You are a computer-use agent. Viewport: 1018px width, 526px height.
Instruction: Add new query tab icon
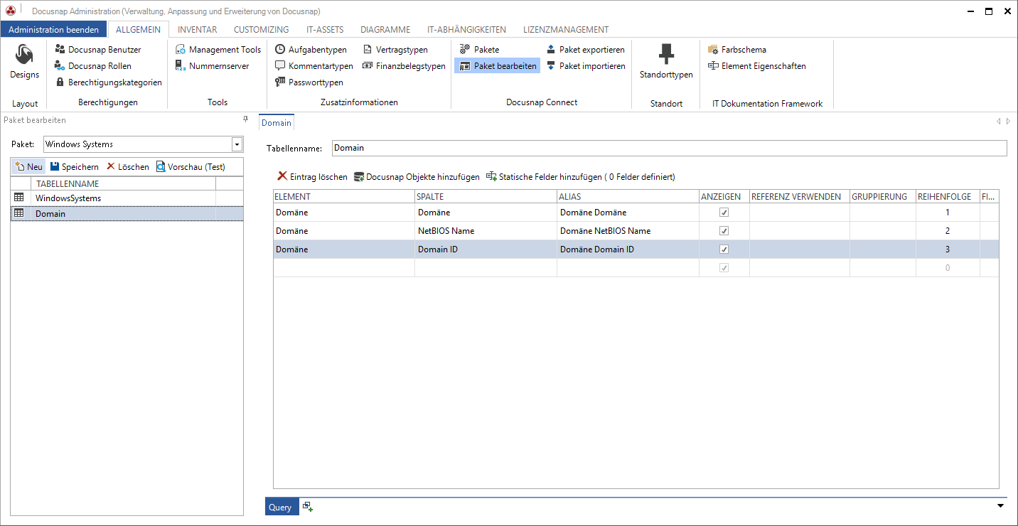(x=308, y=507)
